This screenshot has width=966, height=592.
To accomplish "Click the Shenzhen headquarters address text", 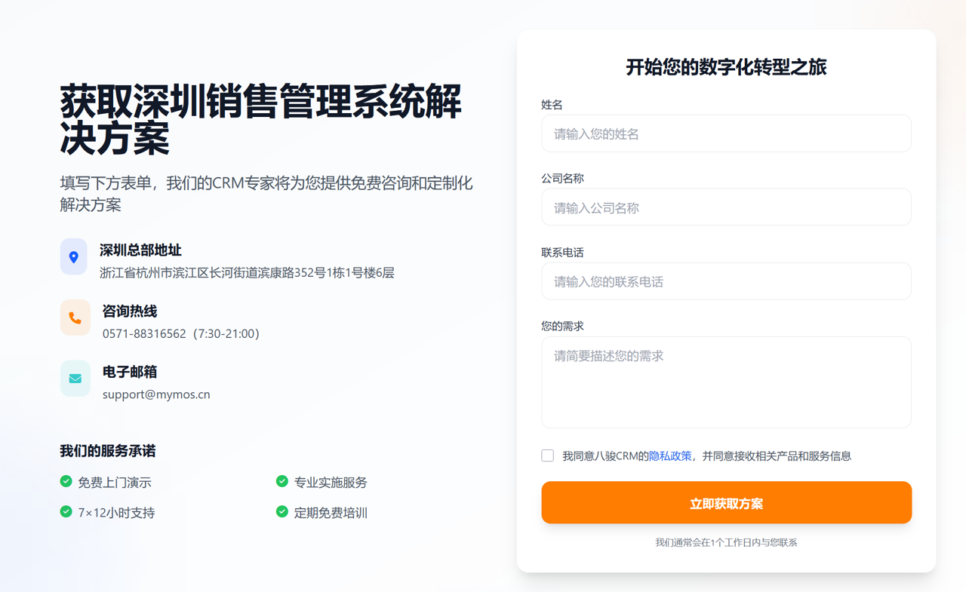I will 247,273.
